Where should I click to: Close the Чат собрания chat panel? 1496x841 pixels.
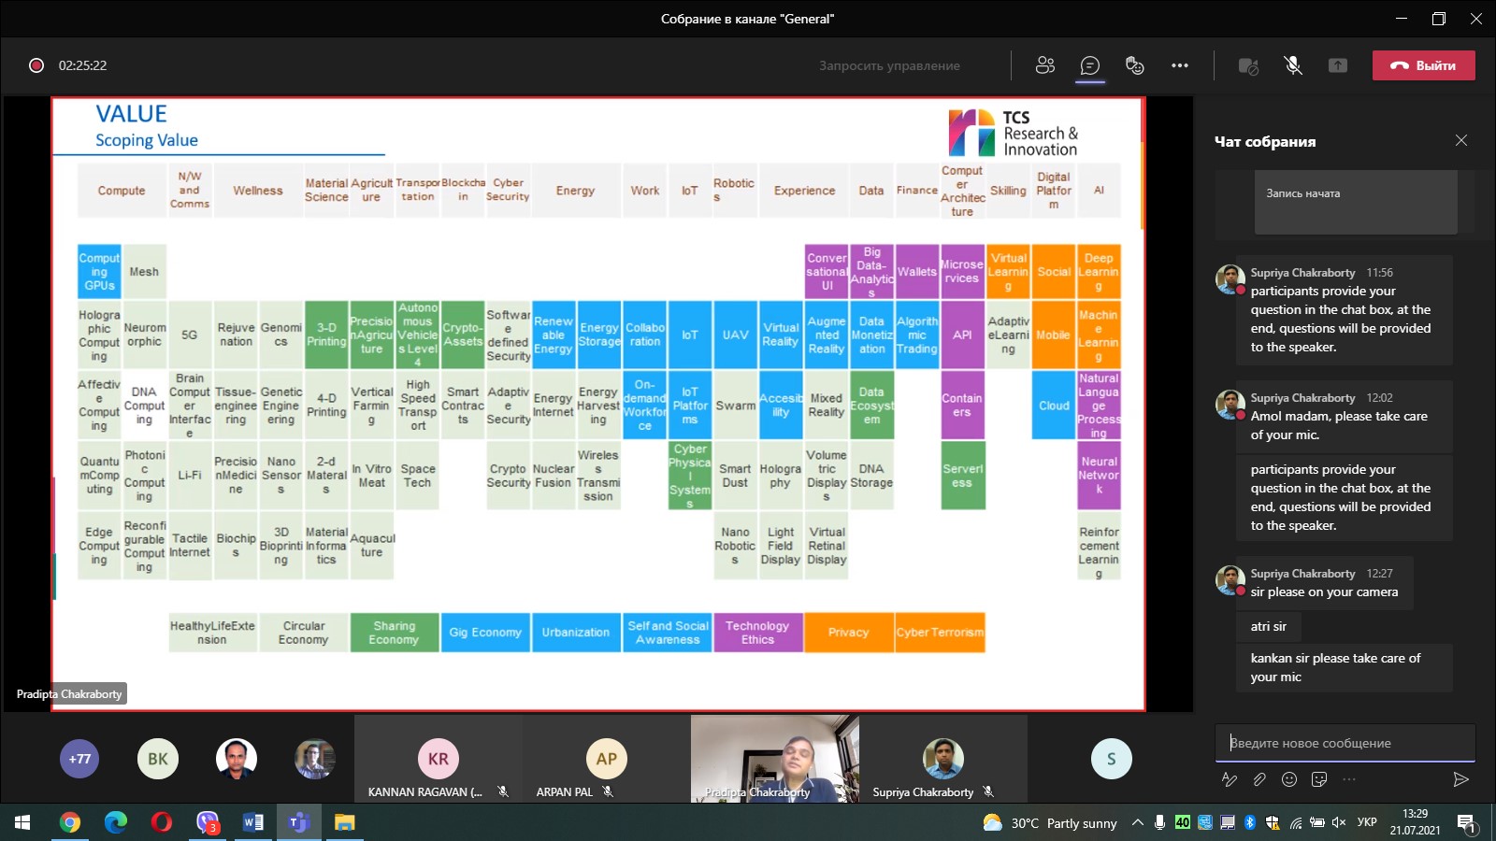[x=1461, y=140]
